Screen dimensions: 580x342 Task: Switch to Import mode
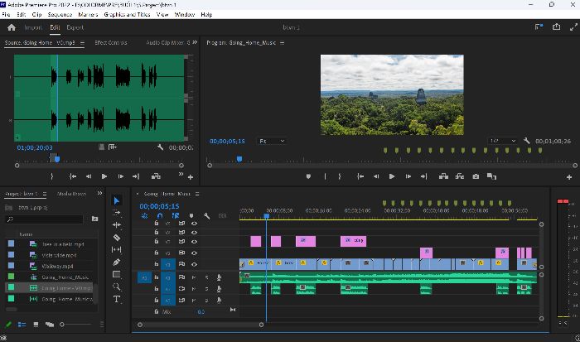(x=33, y=27)
